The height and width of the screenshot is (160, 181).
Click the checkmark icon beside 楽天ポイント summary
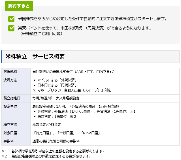11,28
